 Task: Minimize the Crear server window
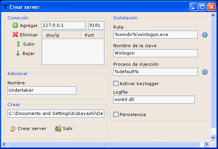193,7
